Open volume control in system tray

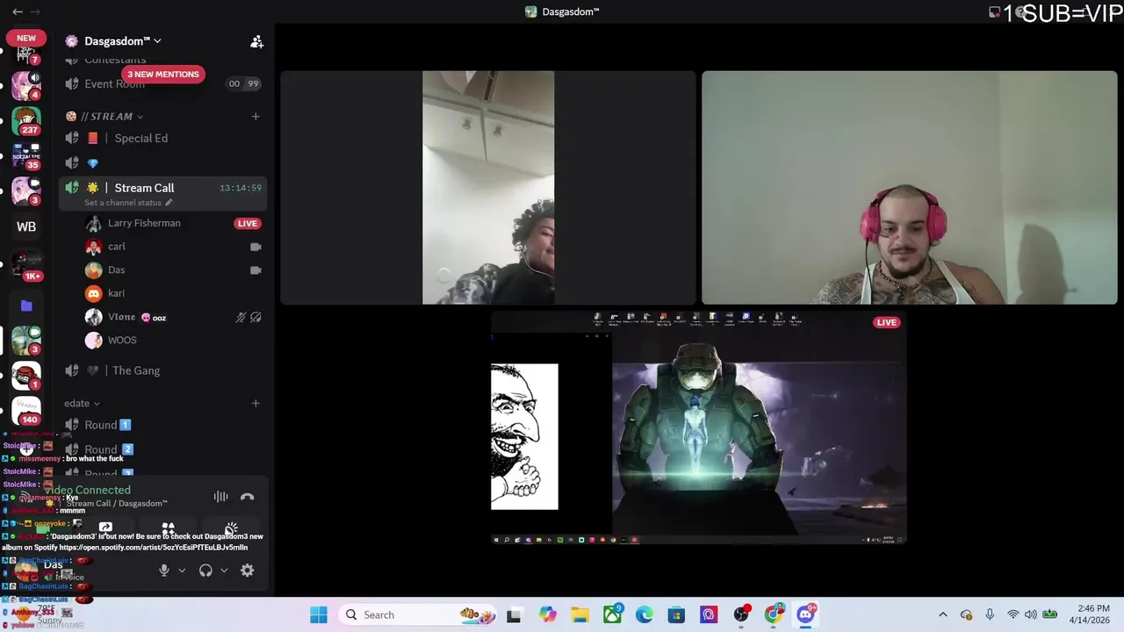click(1031, 614)
